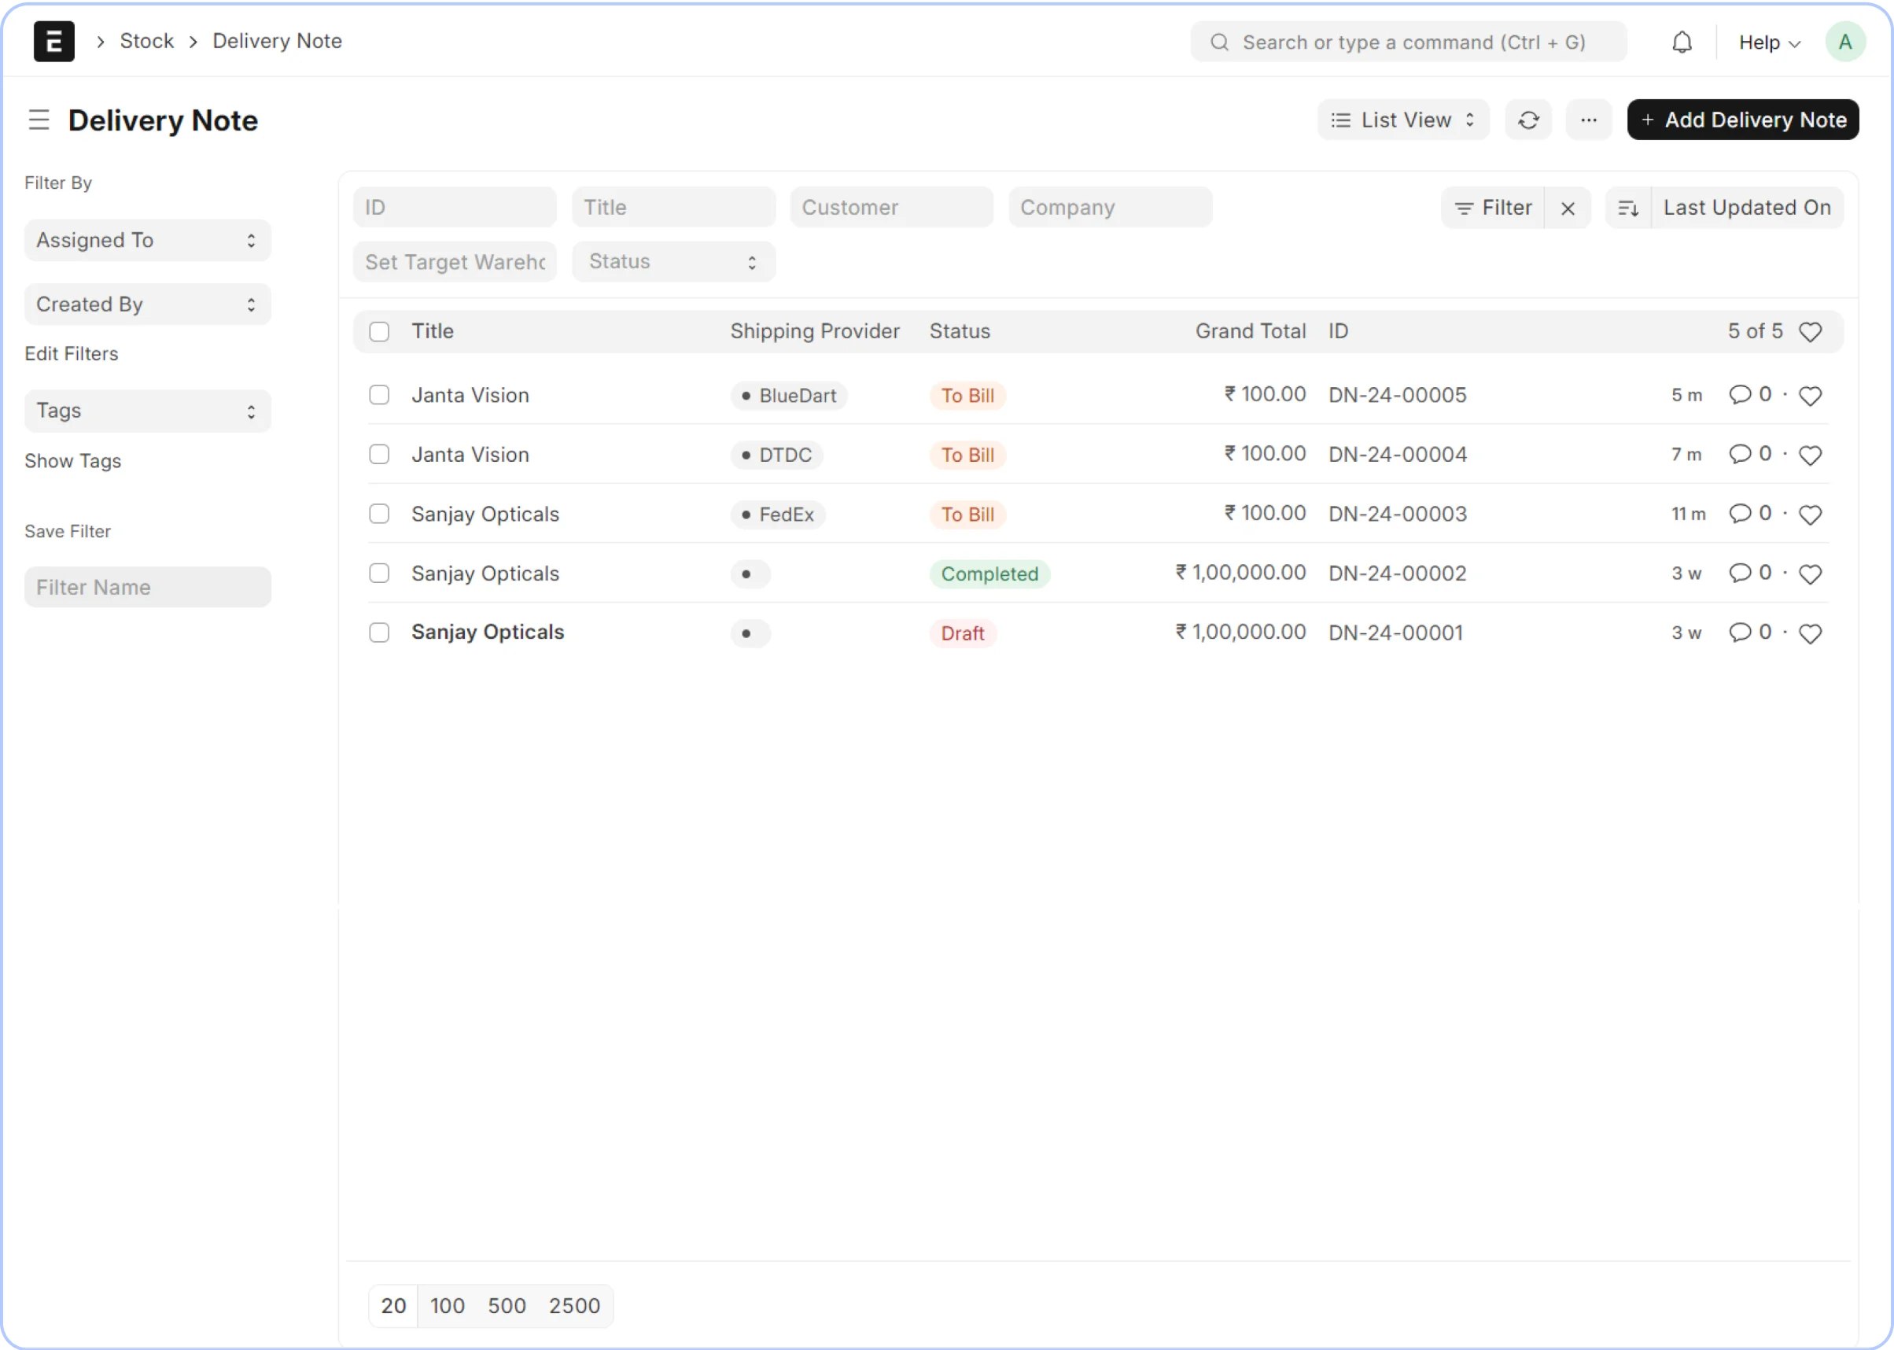The image size is (1894, 1350).
Task: Set page size to 100
Action: click(x=447, y=1306)
